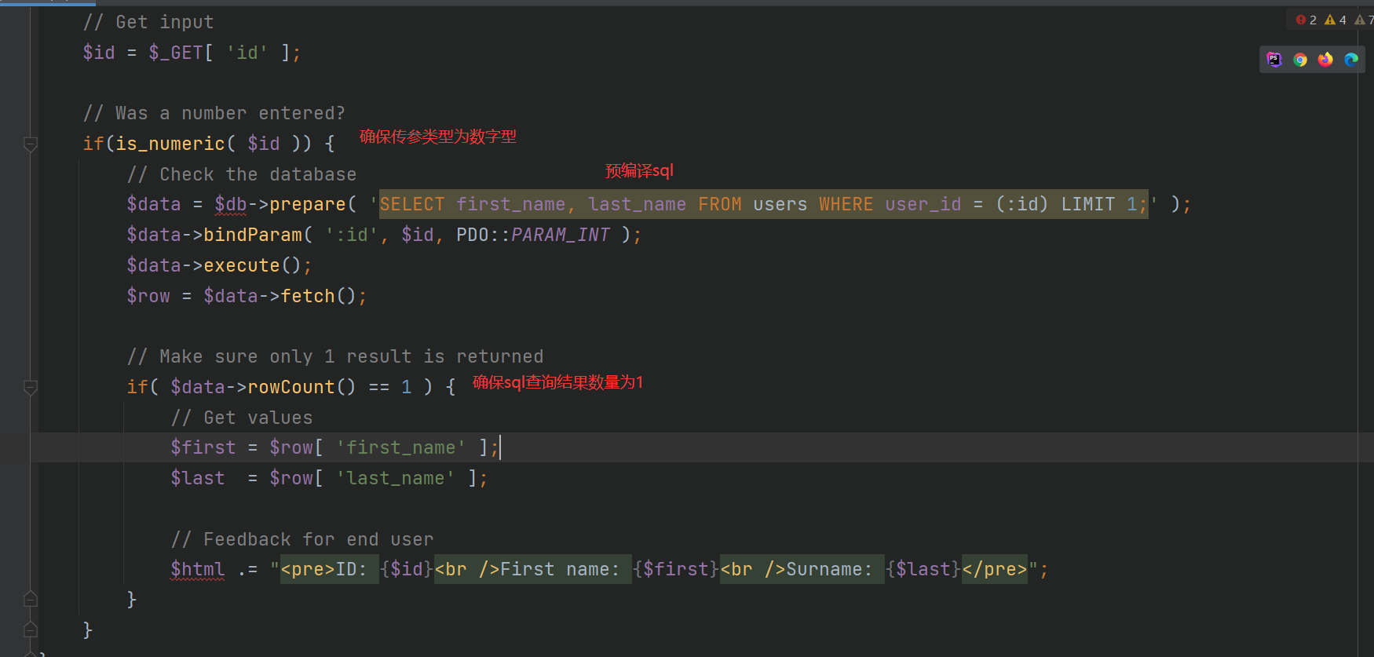Click the fetch method call
The width and height of the screenshot is (1374, 657).
[x=308, y=296]
